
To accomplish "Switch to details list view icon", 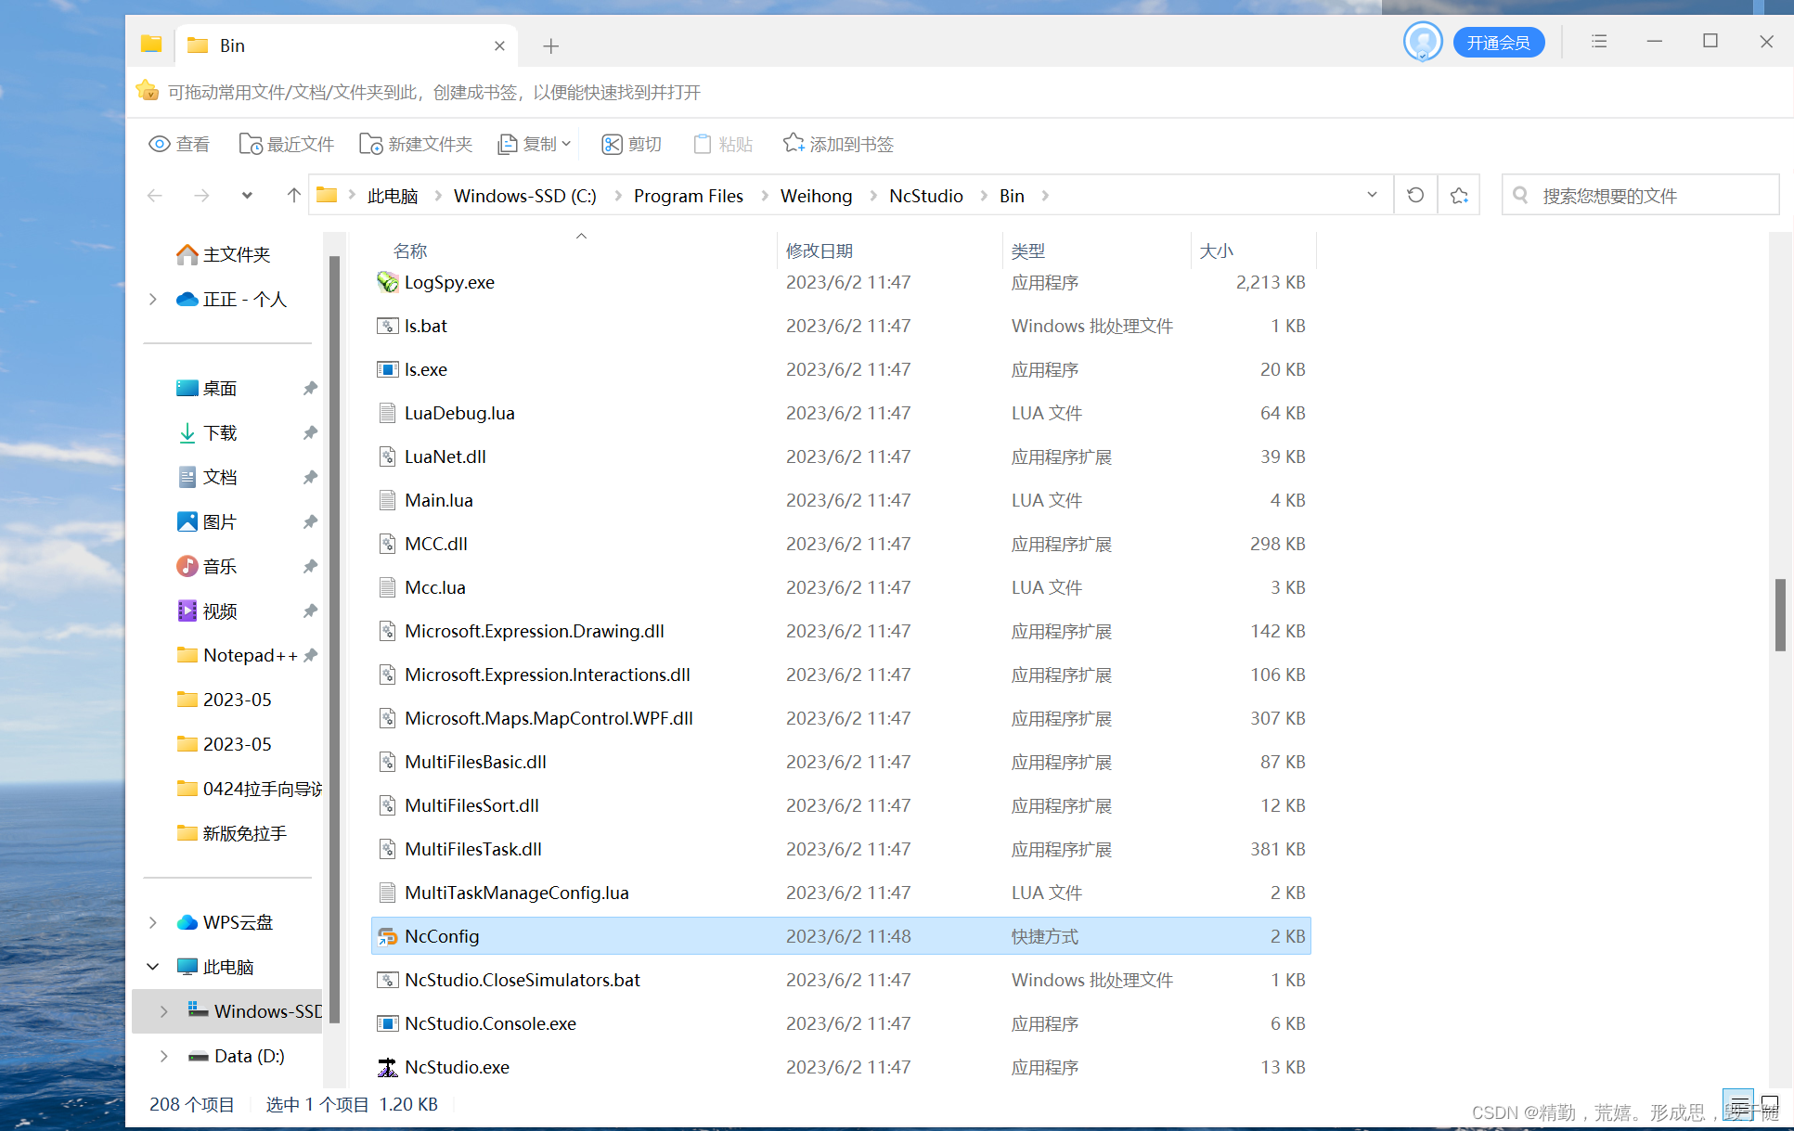I will click(1737, 1105).
